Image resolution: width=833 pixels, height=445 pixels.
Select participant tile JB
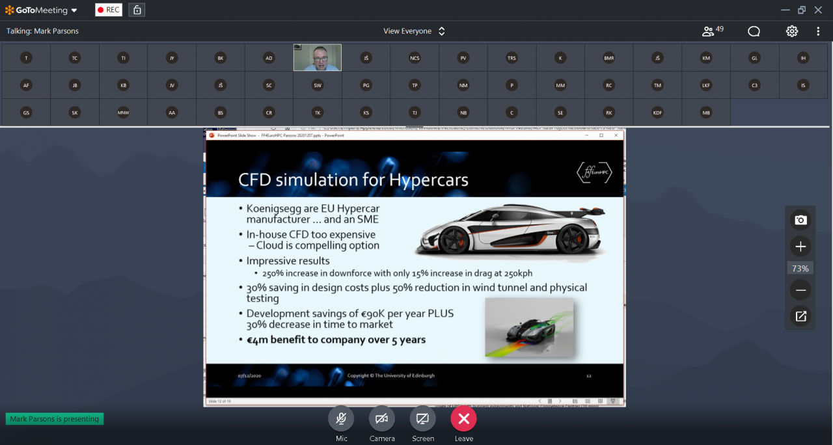75,85
